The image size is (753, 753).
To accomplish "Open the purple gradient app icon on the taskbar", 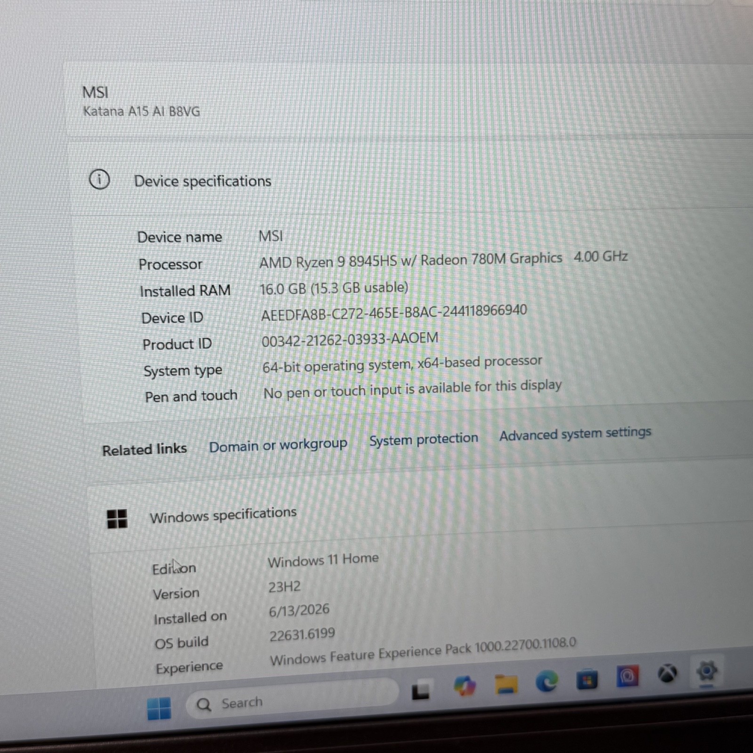I will click(627, 676).
